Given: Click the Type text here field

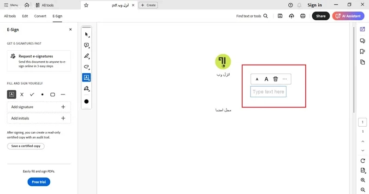Looking at the screenshot, I should (268, 92).
